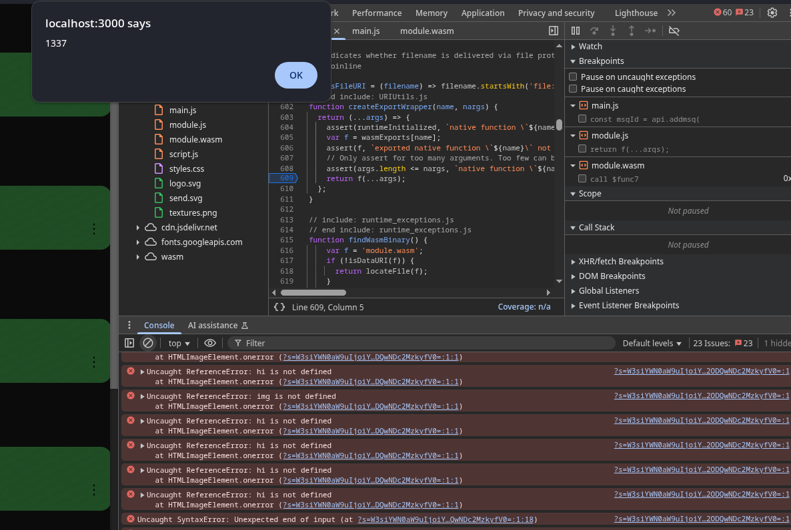Enable Pause on caught exceptions
The image size is (791, 530).
coord(573,89)
